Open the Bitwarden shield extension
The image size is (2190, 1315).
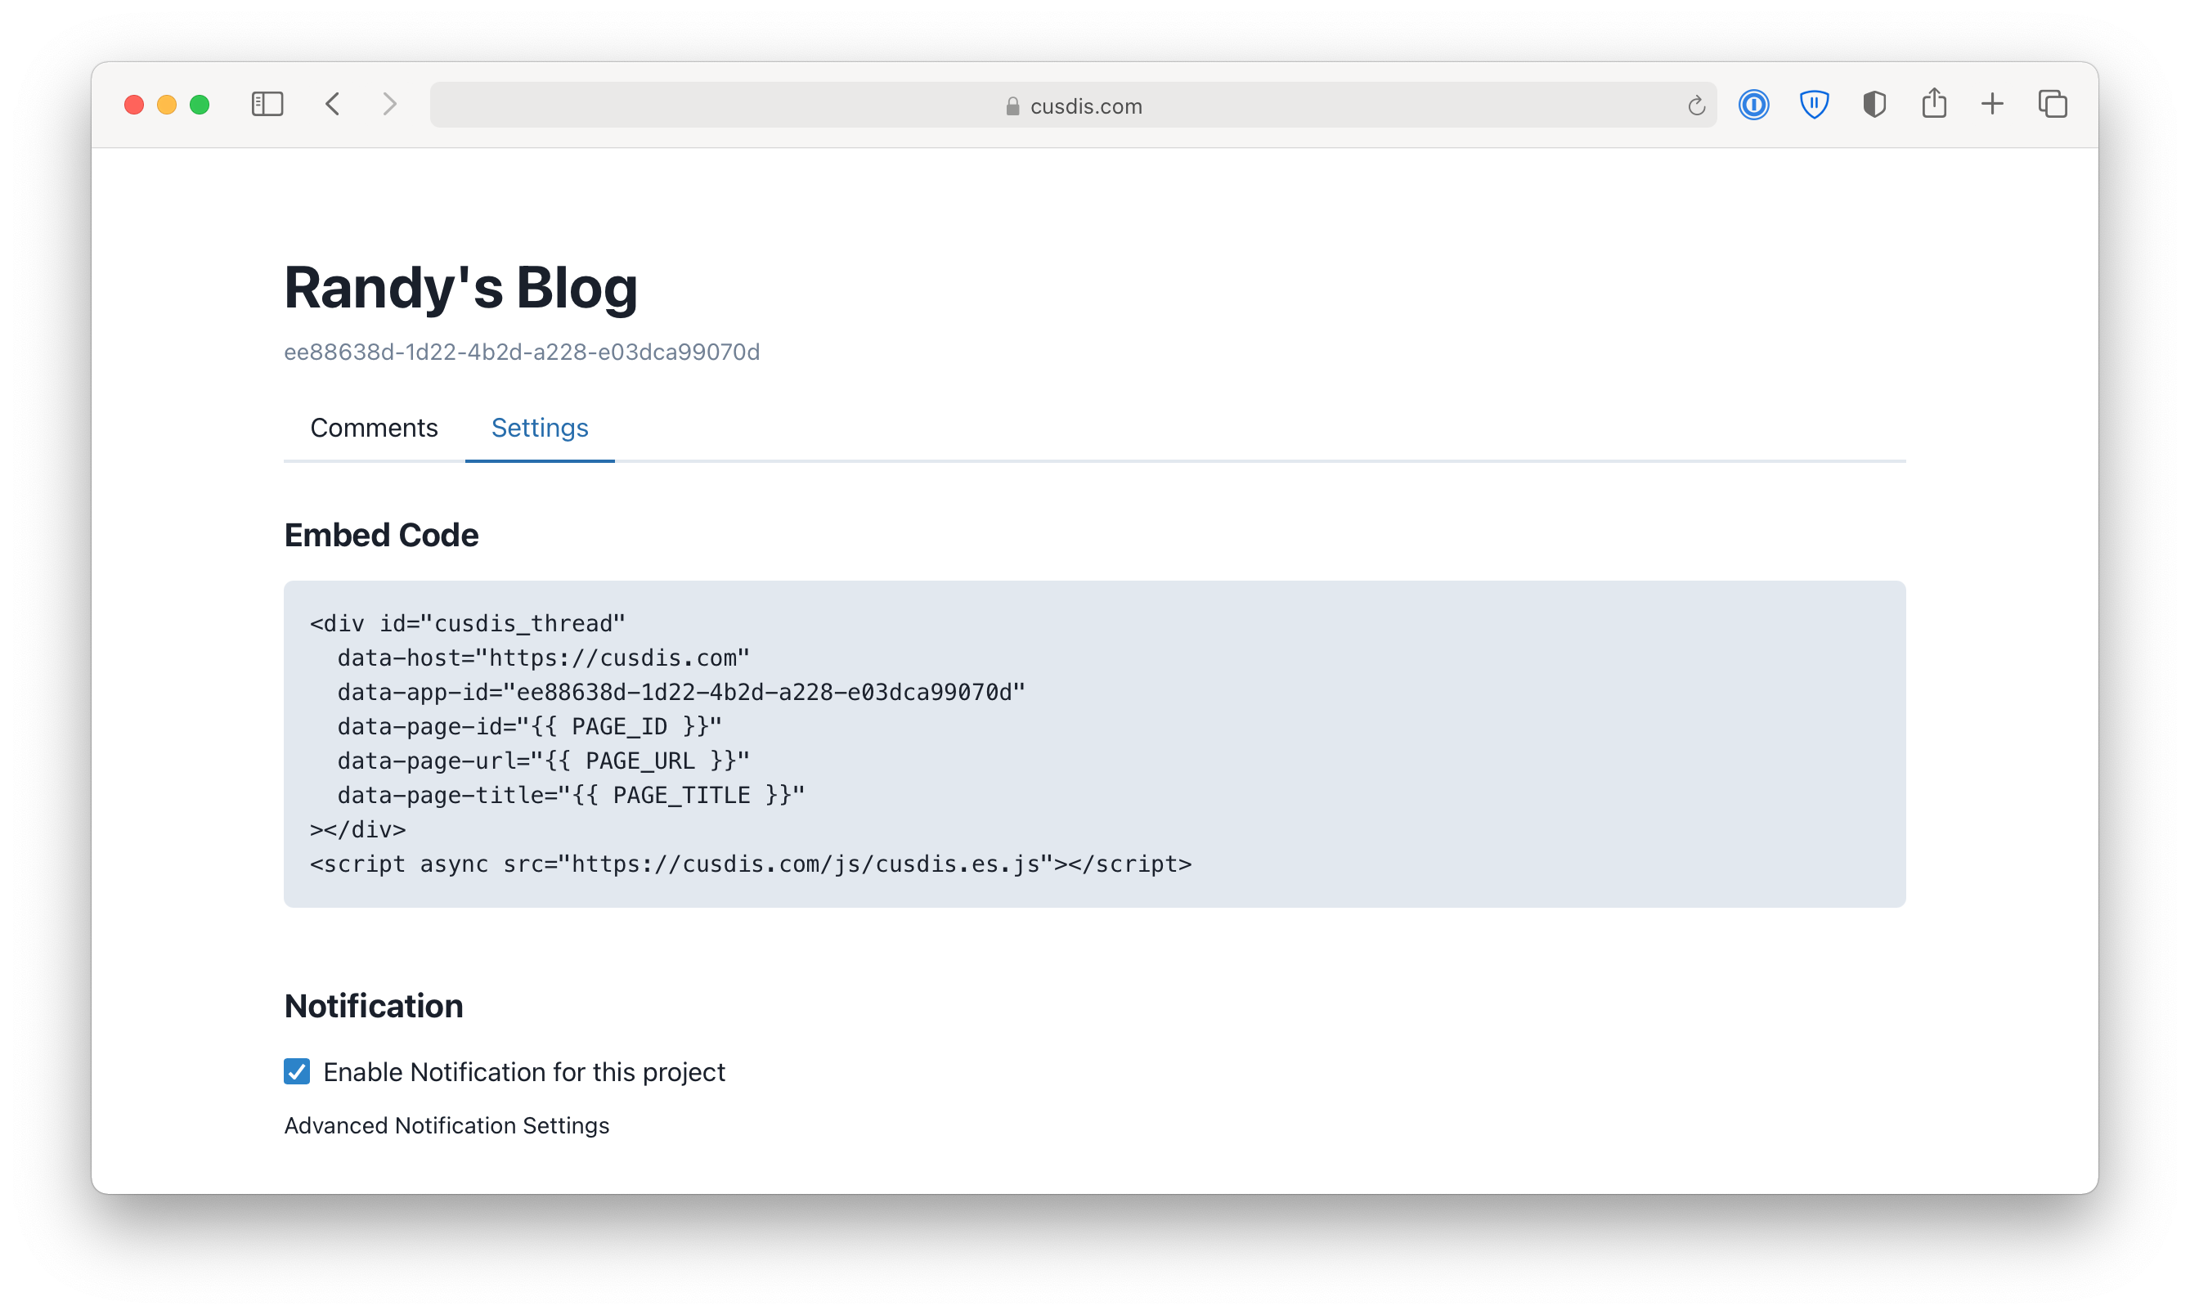point(1814,105)
